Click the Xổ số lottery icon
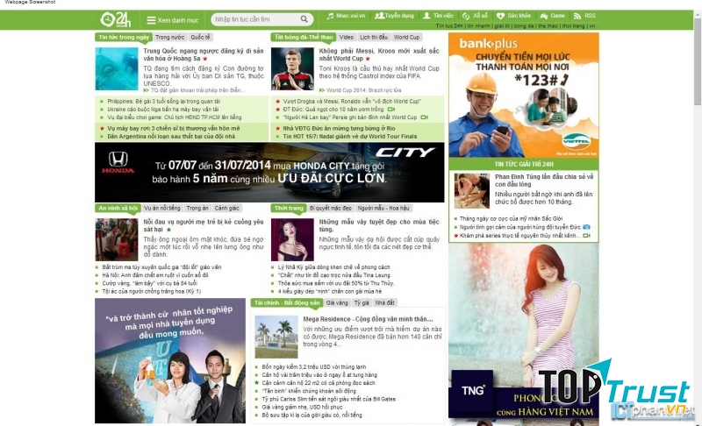Viewport: 702px width, 426px height. (466, 16)
